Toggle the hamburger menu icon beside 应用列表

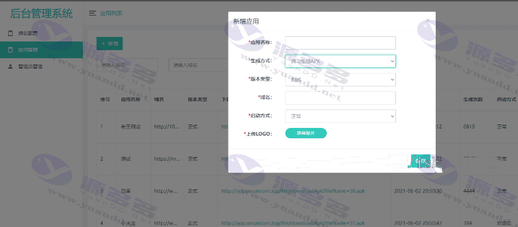(x=93, y=13)
